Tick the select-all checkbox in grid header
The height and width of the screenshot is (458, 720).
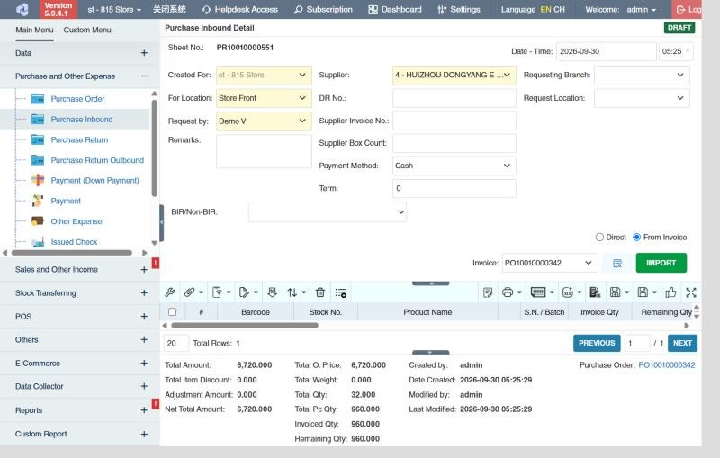coord(172,312)
